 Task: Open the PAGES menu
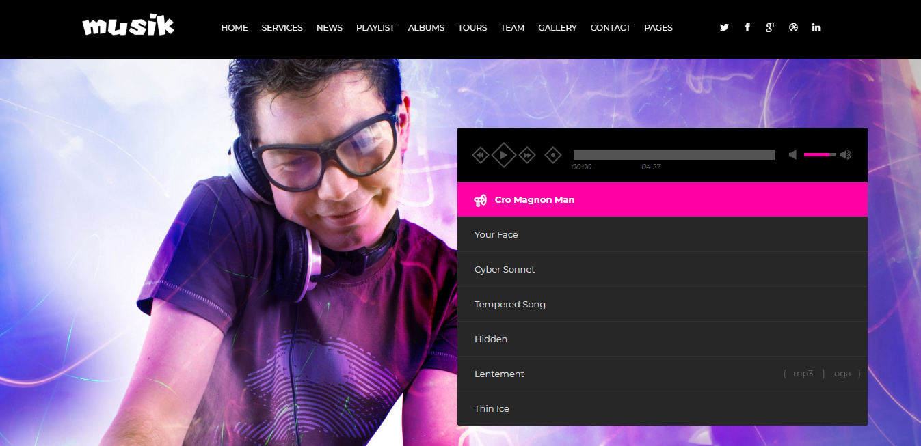(658, 28)
